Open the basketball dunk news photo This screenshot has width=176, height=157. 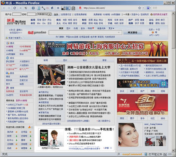point(51,74)
